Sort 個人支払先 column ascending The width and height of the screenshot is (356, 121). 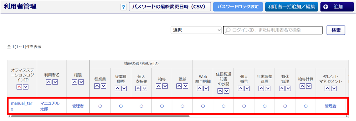pos(138,89)
